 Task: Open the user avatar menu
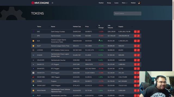tap(139, 3)
